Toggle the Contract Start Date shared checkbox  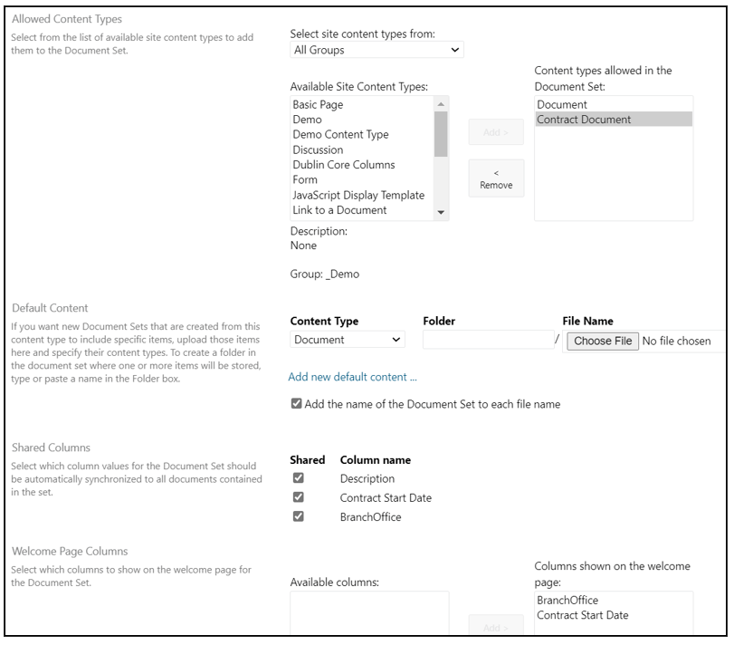point(297,497)
